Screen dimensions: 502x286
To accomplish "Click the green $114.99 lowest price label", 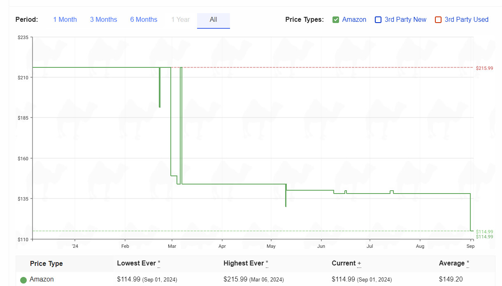I will tap(484, 232).
